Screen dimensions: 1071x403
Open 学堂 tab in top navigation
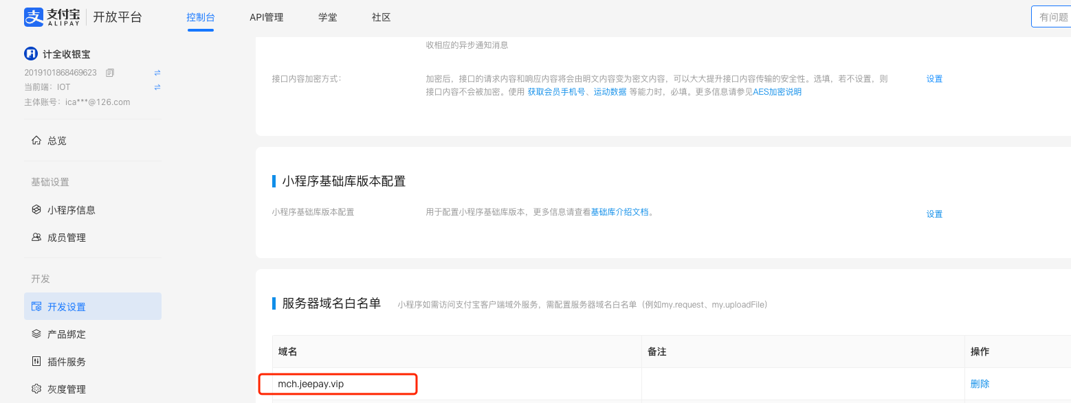coord(328,17)
